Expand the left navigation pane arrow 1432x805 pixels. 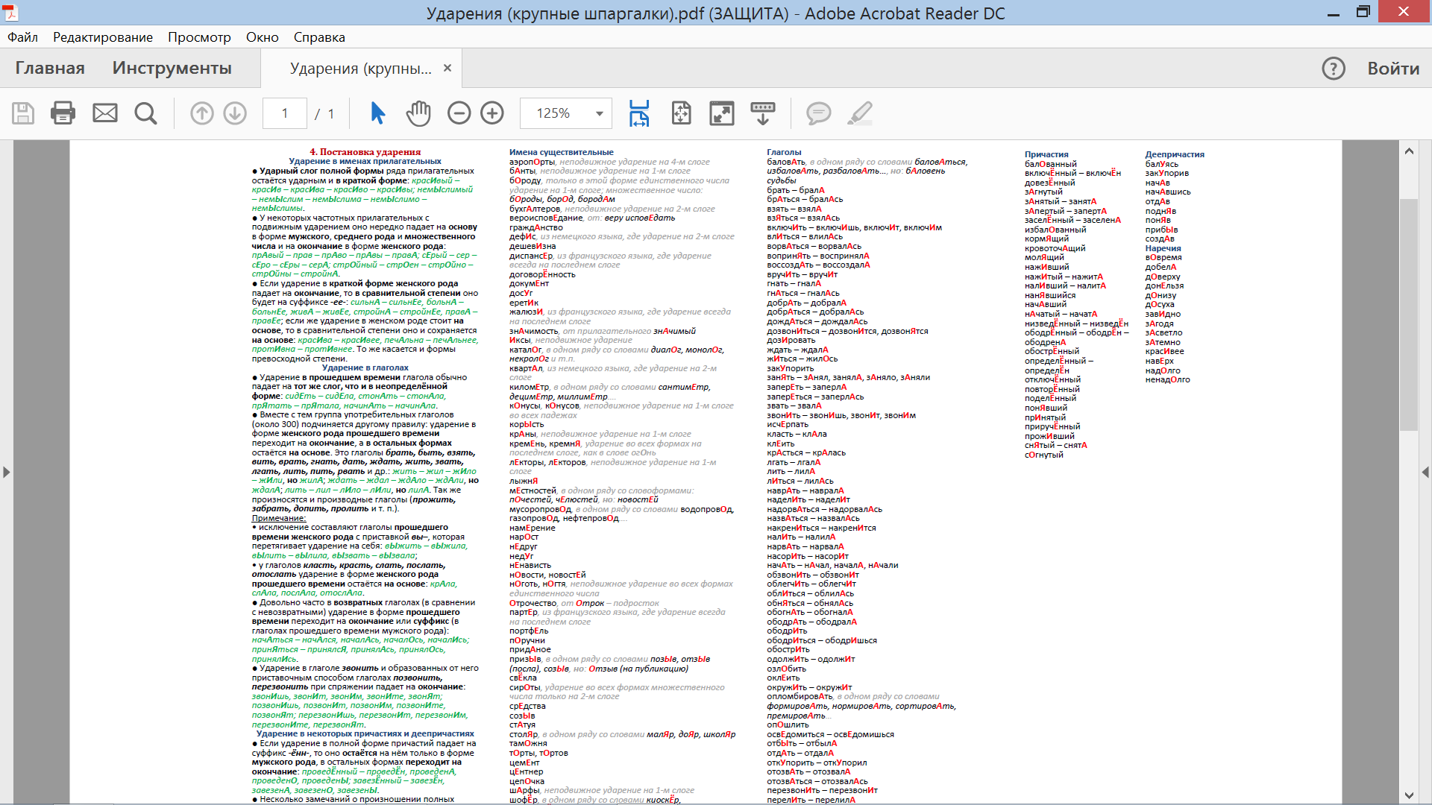[x=6, y=472]
